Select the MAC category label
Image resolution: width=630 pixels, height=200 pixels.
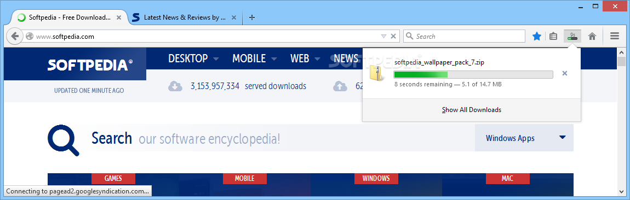[x=507, y=178]
